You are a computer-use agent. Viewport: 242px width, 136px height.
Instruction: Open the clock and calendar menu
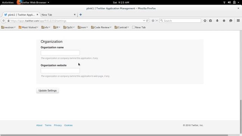(121, 3)
